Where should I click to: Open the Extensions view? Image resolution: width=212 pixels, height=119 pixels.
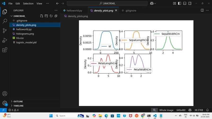[5, 50]
